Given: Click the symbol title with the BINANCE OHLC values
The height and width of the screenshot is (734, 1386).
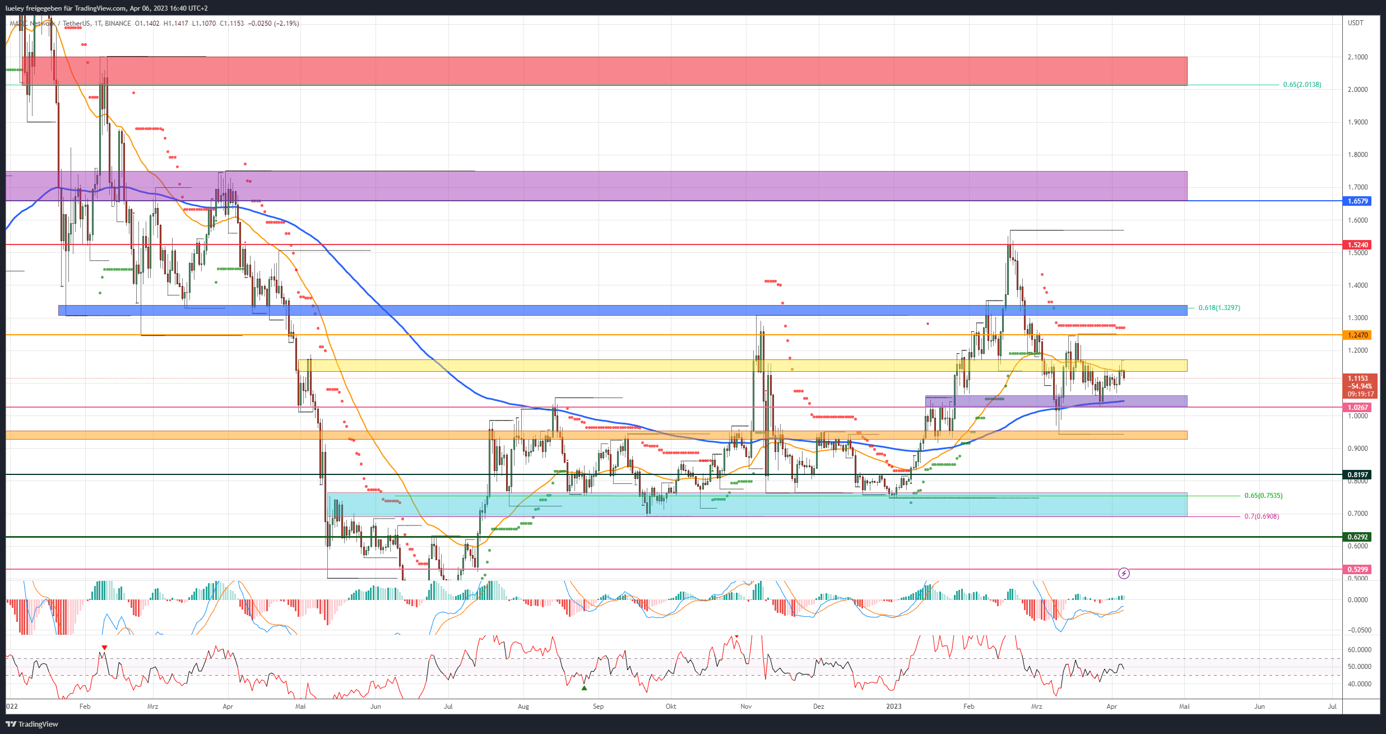Looking at the screenshot, I should 155,24.
